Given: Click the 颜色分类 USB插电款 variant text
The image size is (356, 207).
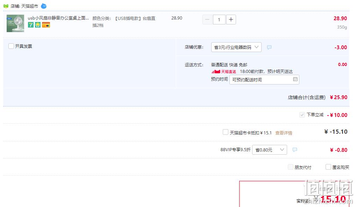Looking at the screenshot, I should 124,22.
